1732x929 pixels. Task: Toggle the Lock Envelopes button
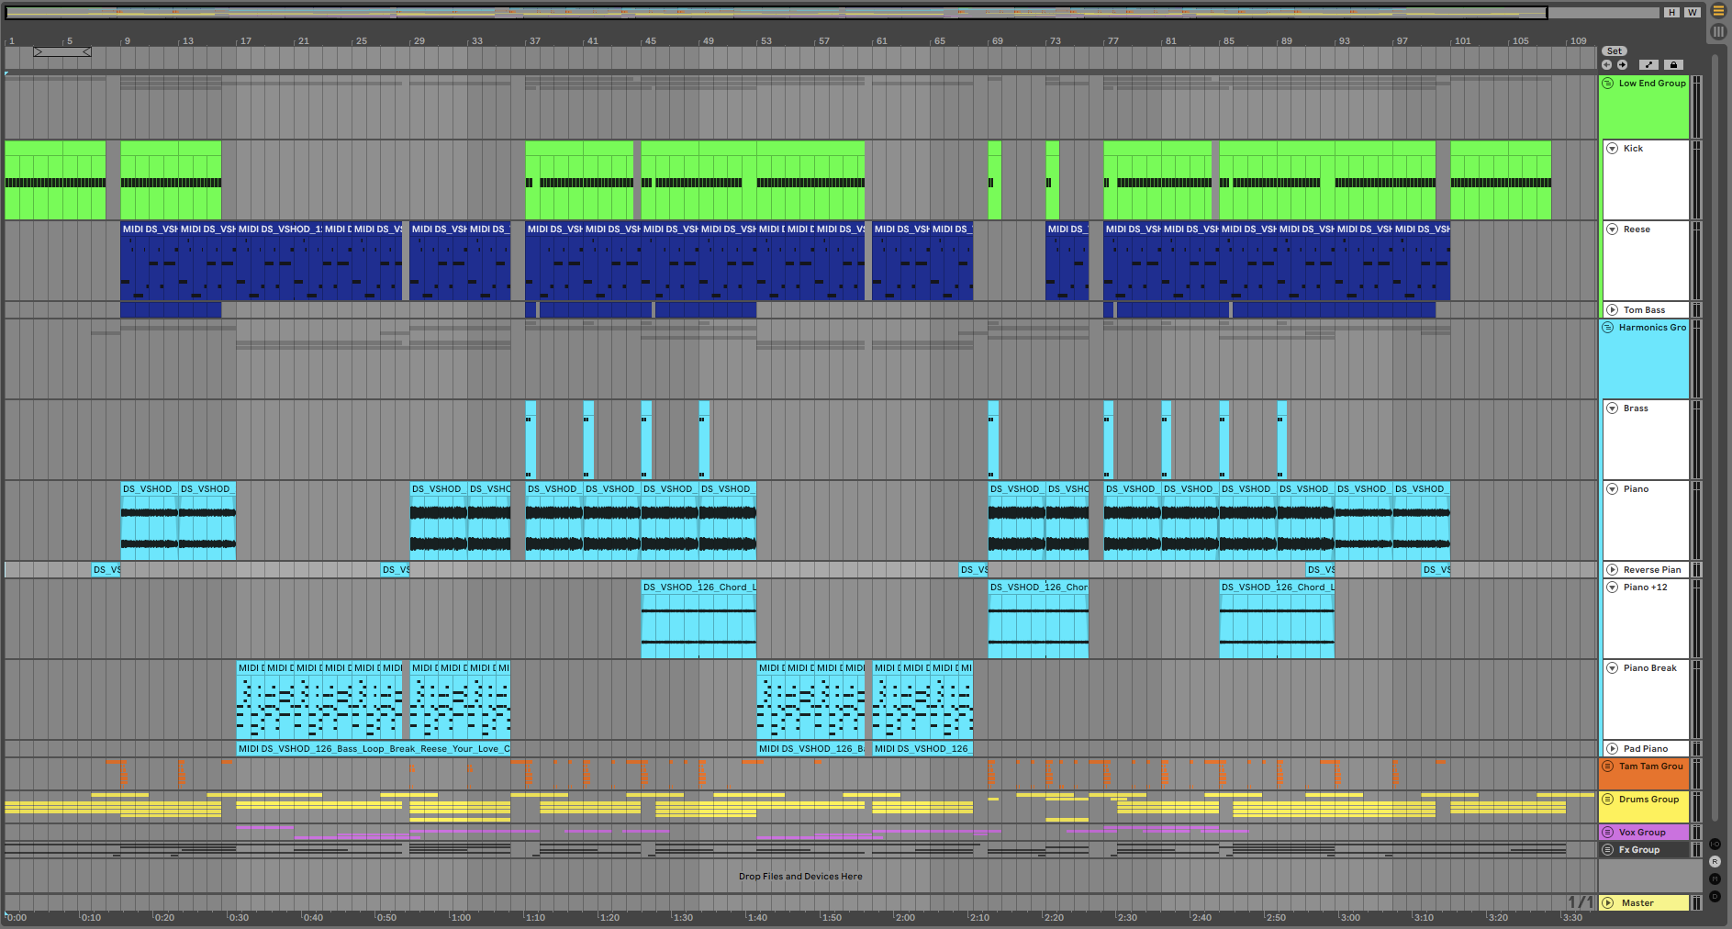tap(1673, 65)
